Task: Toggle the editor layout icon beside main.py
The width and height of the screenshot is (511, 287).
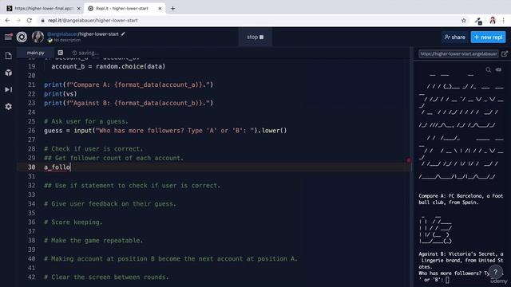Action: coord(61,53)
